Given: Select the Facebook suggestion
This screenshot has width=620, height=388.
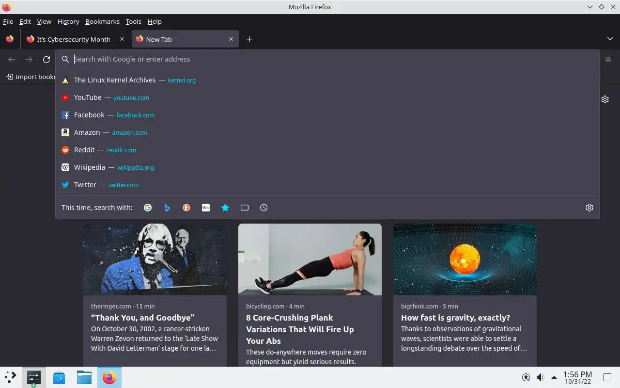Looking at the screenshot, I should tap(327, 115).
